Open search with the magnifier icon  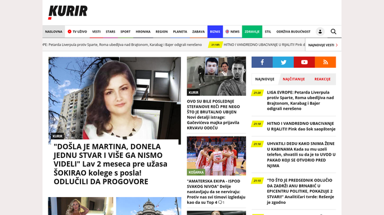[x=333, y=32]
